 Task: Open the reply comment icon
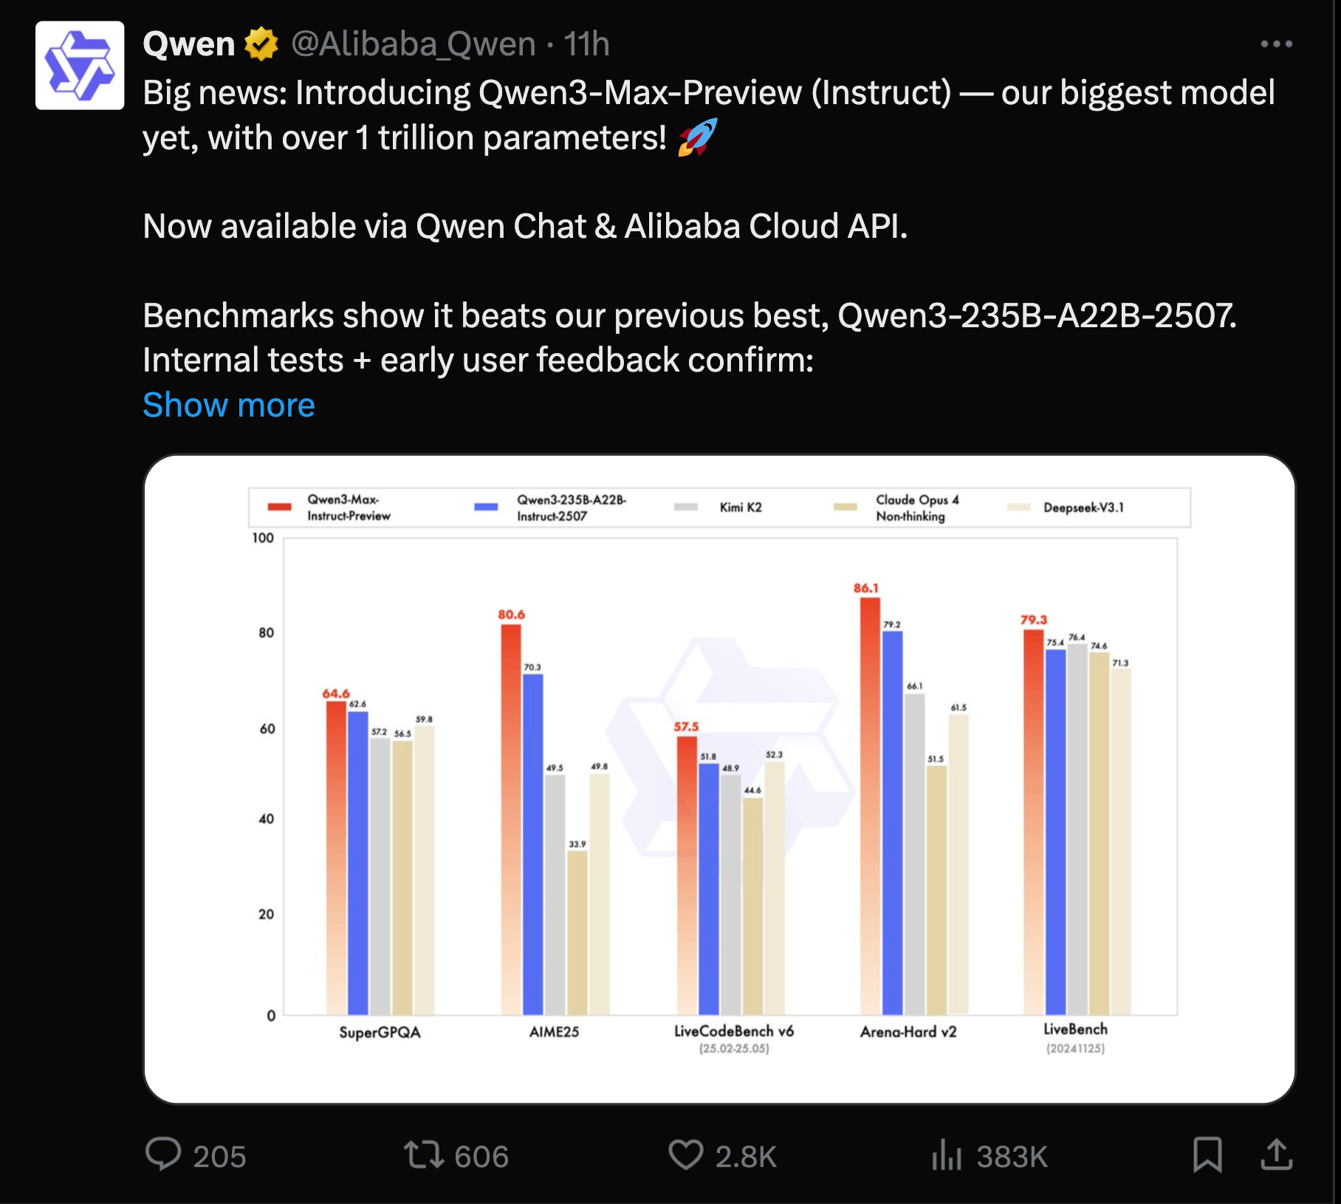click(x=163, y=1155)
